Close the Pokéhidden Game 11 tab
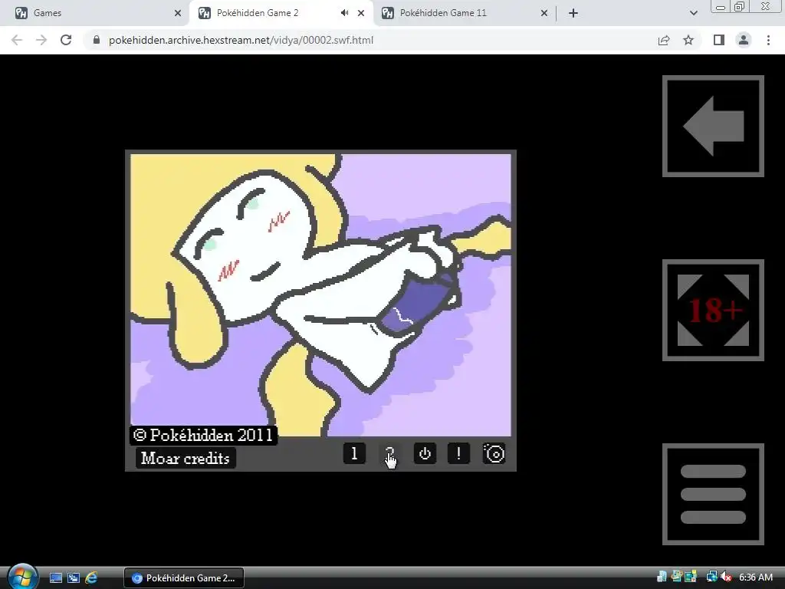Viewport: 785px width, 589px height. coord(544,13)
